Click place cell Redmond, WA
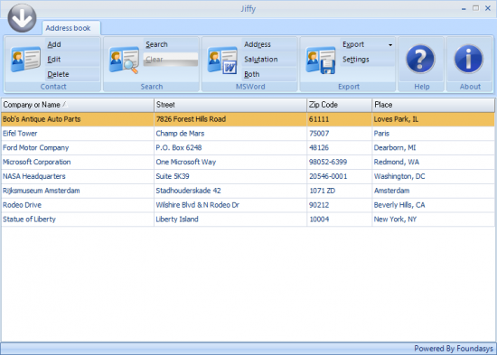Viewport: 497px width, 355px height. tap(433, 162)
